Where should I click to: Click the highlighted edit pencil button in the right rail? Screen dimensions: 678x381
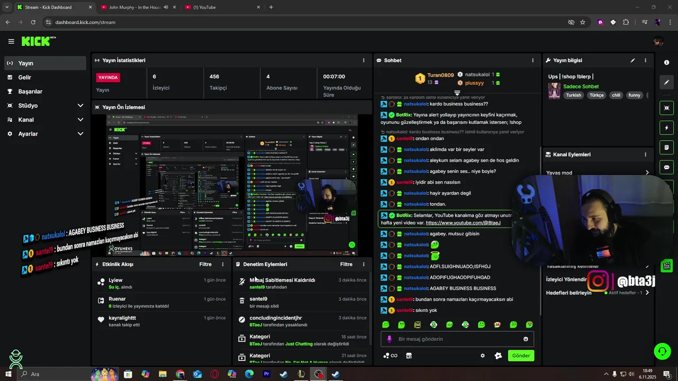(666, 82)
